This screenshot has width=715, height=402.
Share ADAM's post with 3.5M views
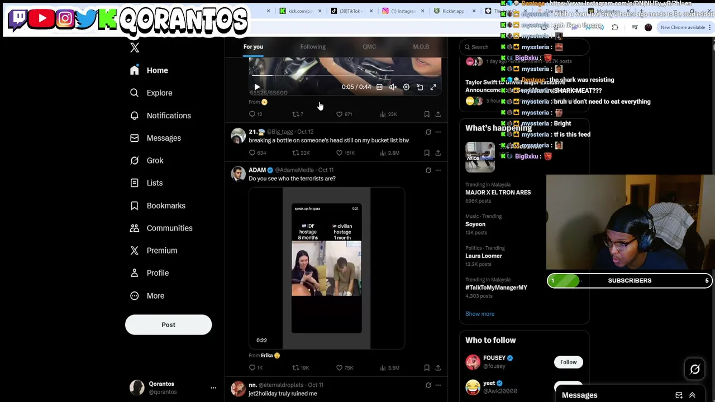pos(438,367)
